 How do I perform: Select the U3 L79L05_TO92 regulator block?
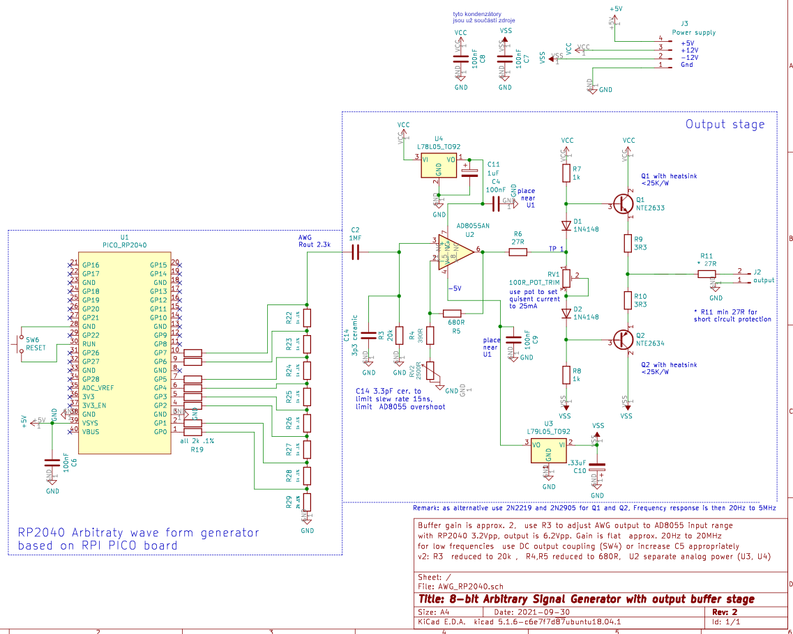[x=549, y=450]
